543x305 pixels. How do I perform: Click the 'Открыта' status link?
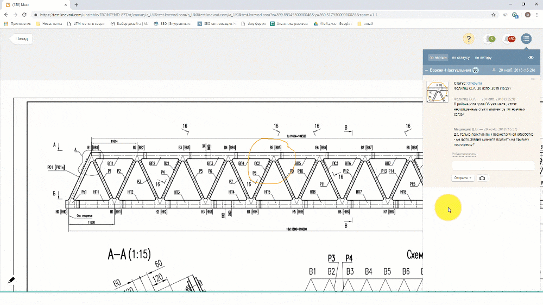475,84
